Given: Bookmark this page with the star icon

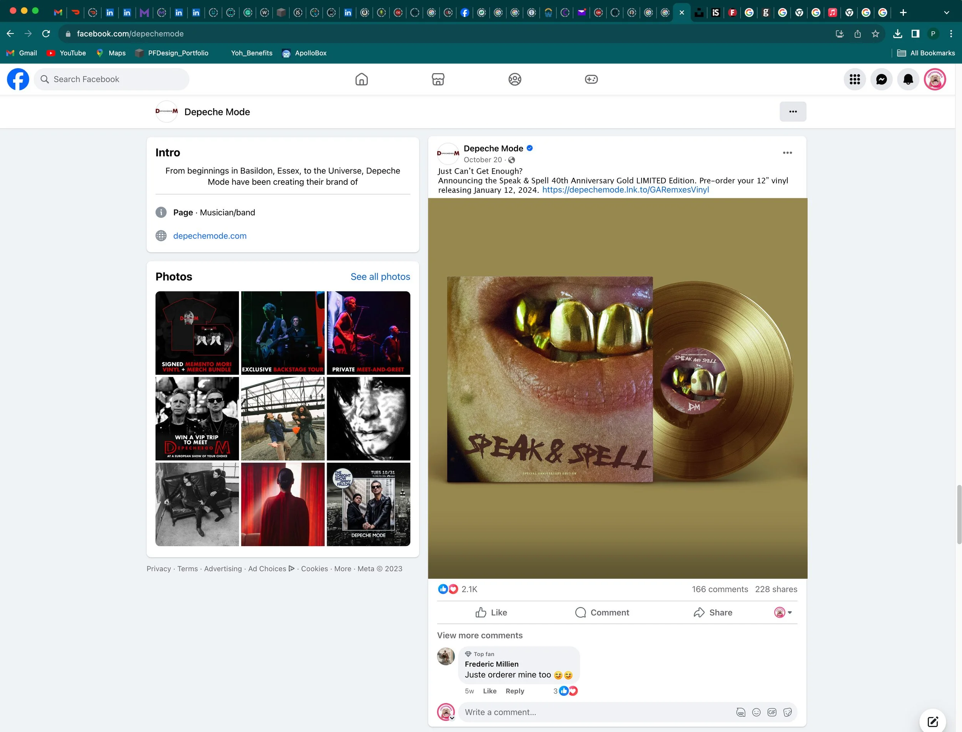Looking at the screenshot, I should tap(875, 33).
